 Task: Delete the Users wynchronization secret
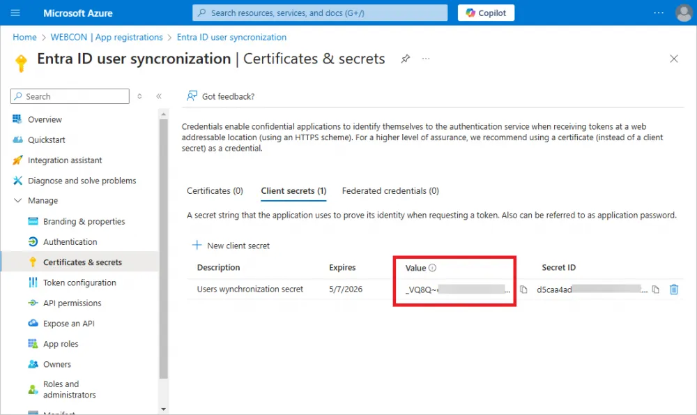[674, 289]
